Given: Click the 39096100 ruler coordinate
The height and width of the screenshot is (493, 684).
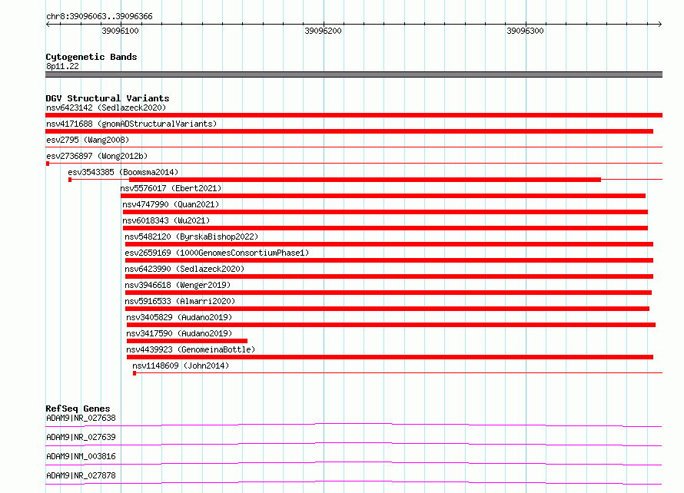Looking at the screenshot, I should point(120,31).
